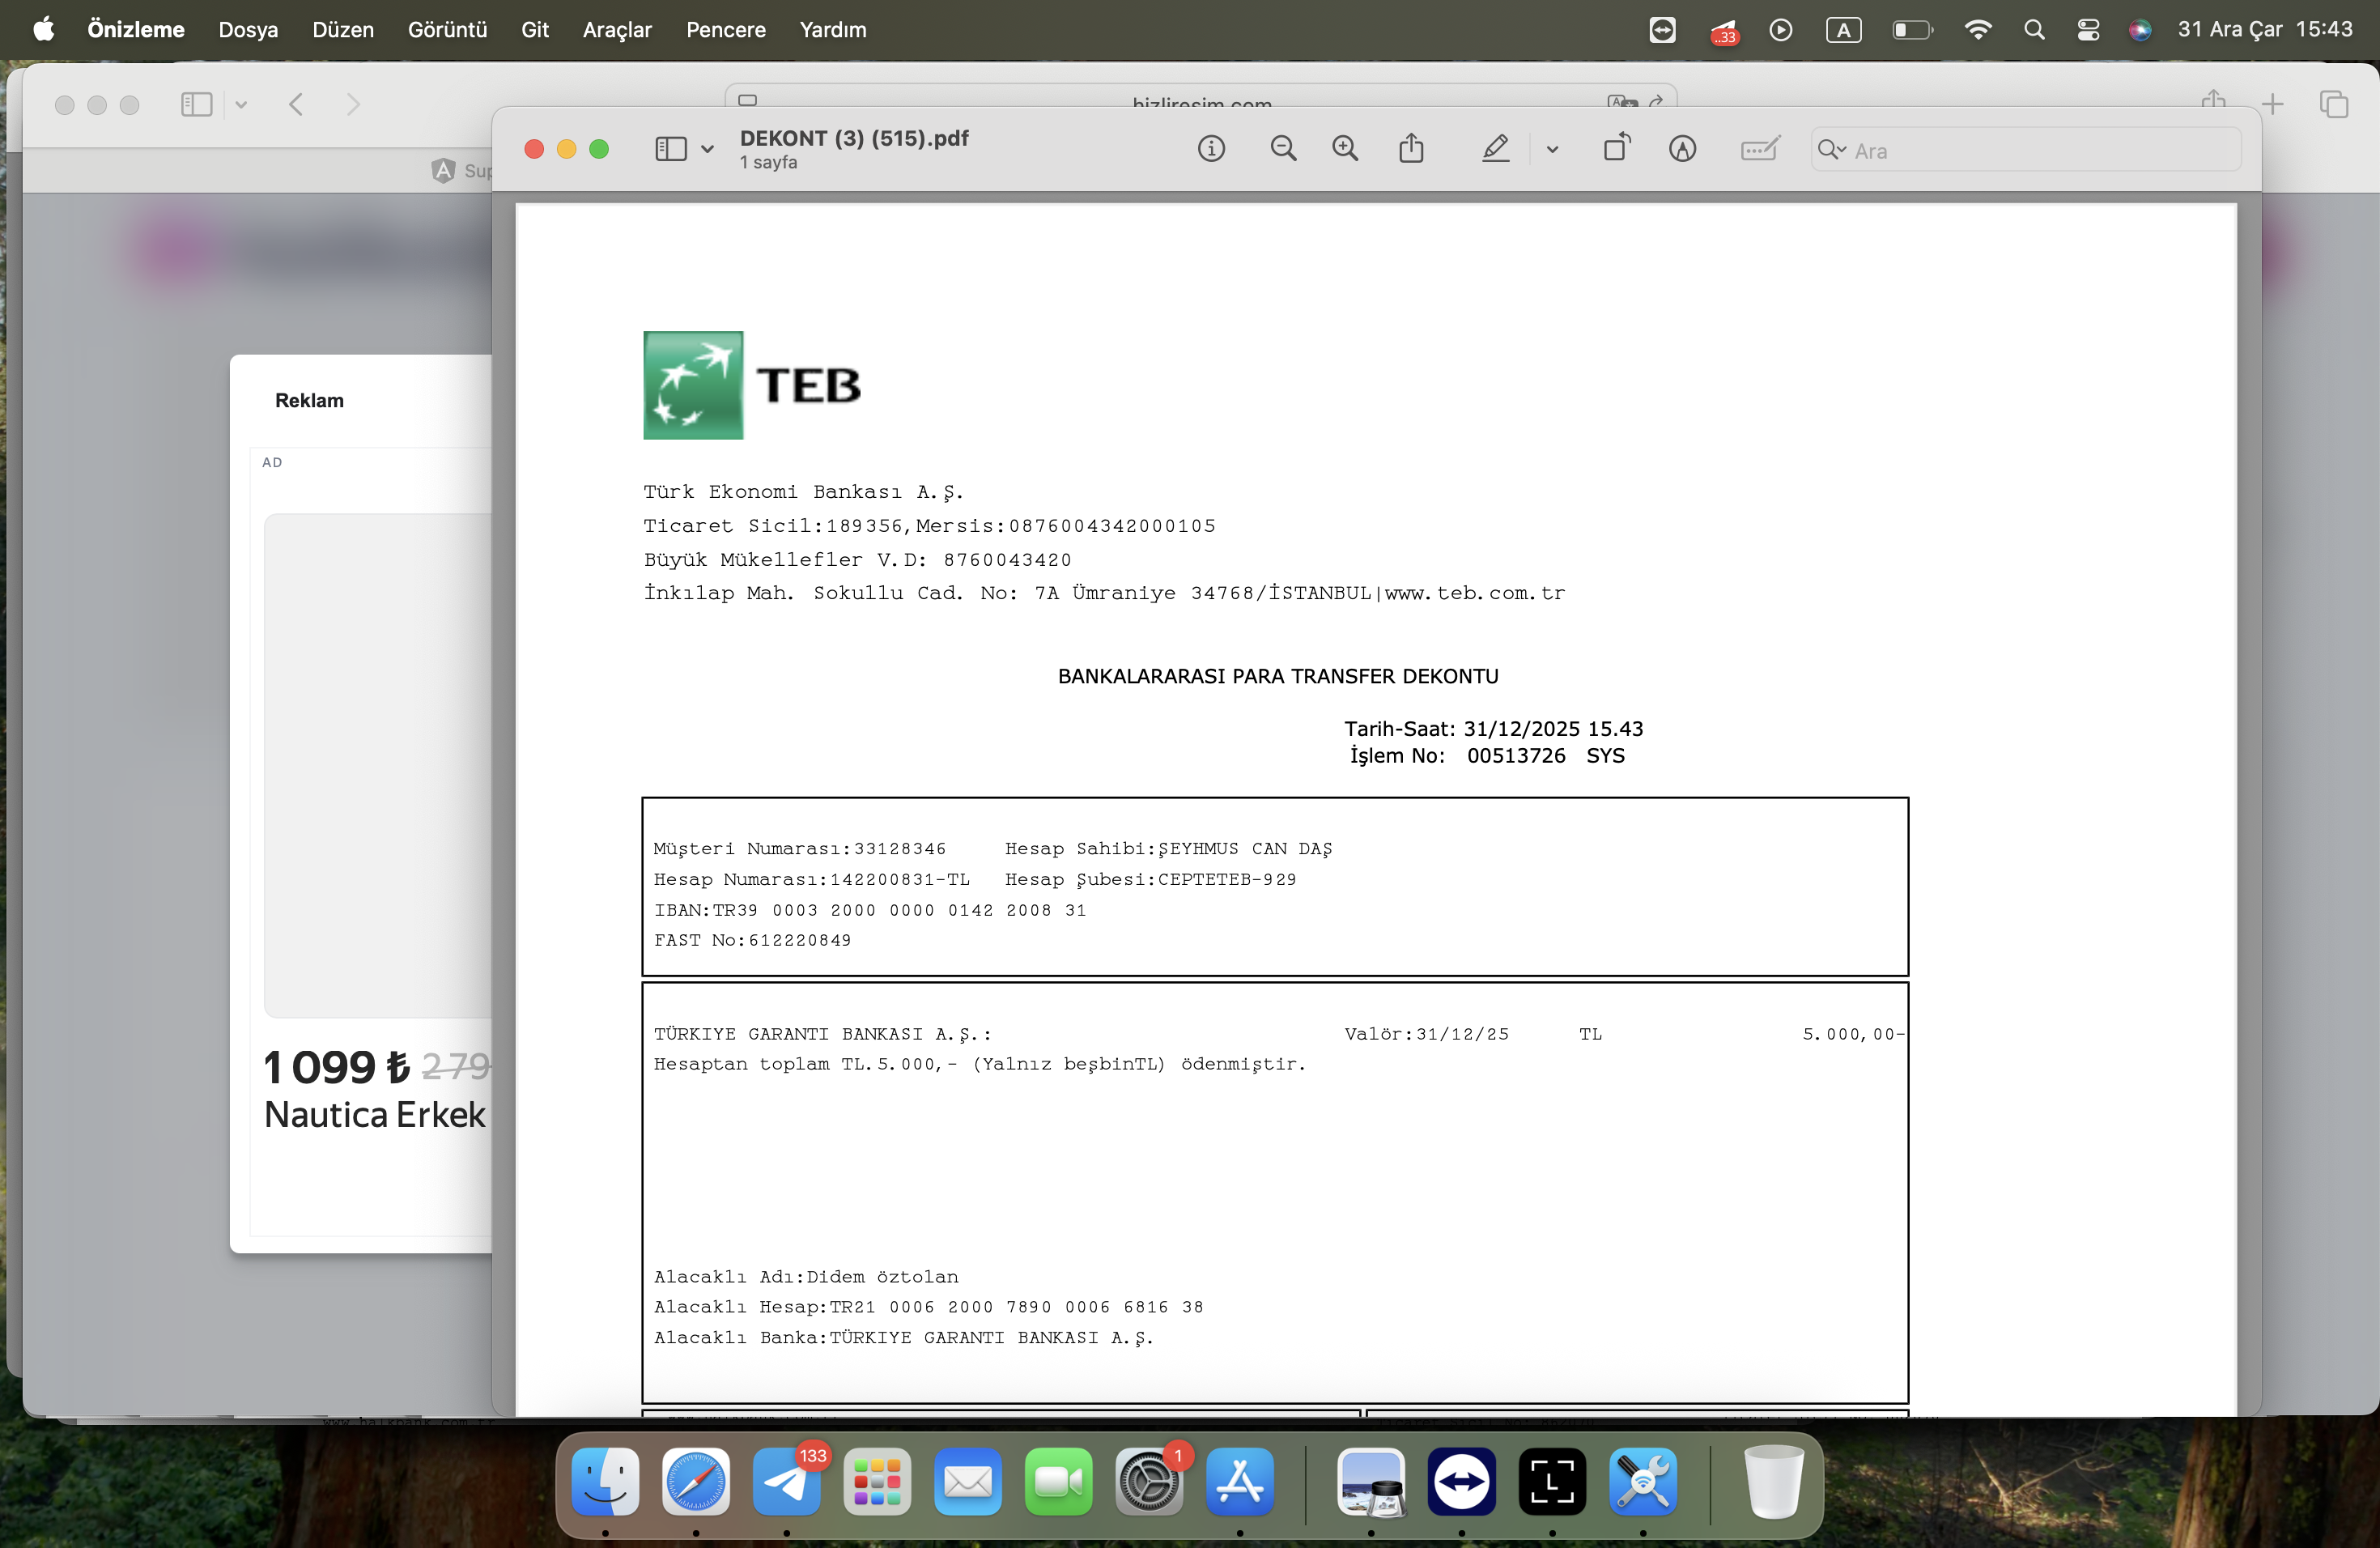Click the İşlem No 00513726 text
This screenshot has width=2380, height=1548.
click(1487, 756)
